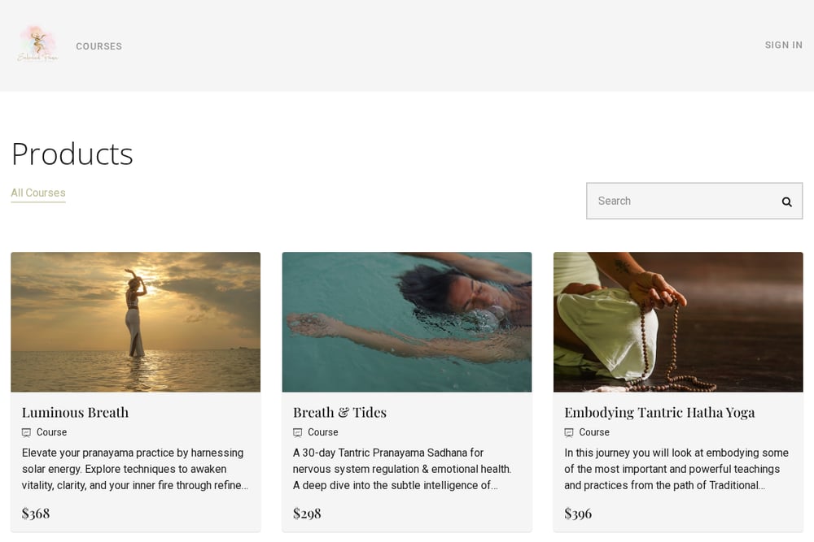Click the $298 price label
This screenshot has height=542, width=814.
pyautogui.click(x=307, y=514)
